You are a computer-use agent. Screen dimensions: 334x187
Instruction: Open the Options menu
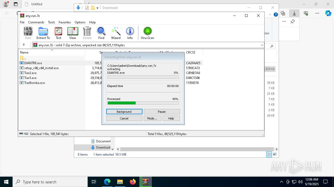(80, 22)
